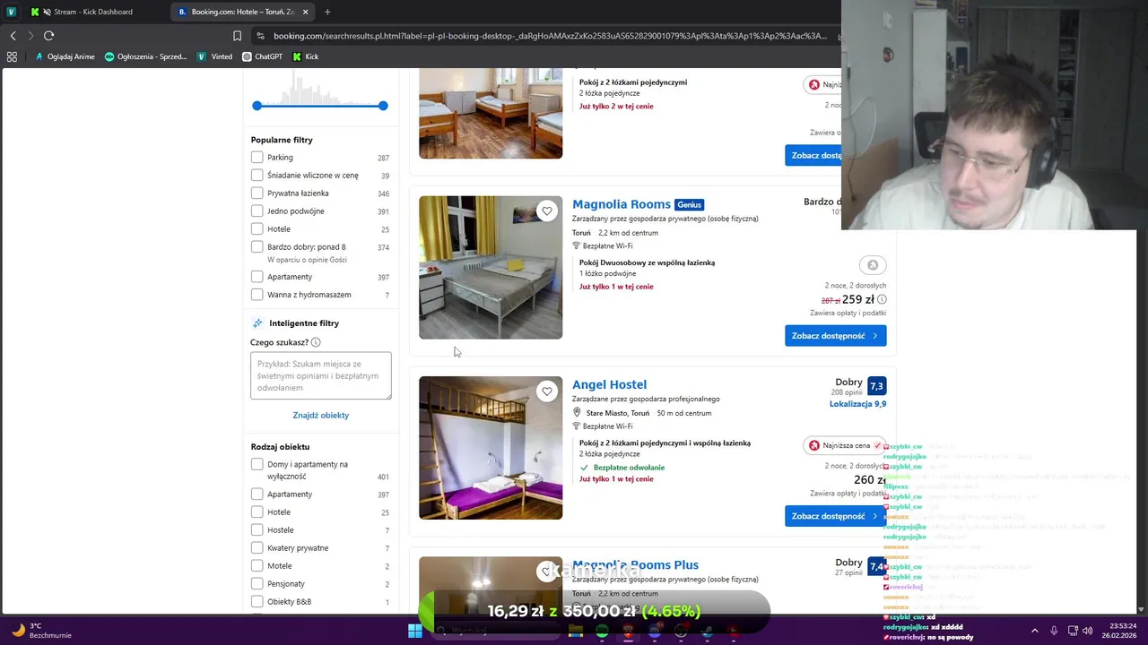Click the browser address bar URL

coord(550,36)
